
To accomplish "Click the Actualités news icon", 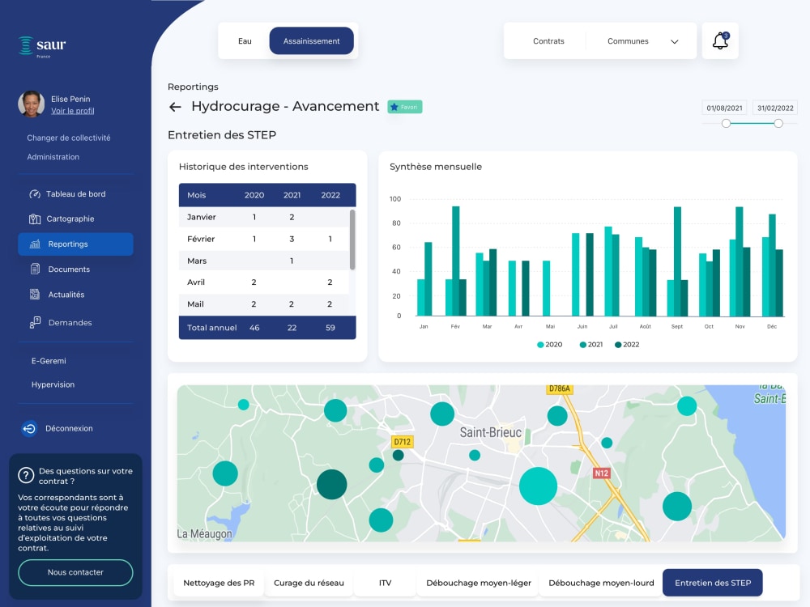I will pos(35,295).
